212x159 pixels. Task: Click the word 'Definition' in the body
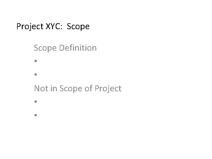(78, 48)
